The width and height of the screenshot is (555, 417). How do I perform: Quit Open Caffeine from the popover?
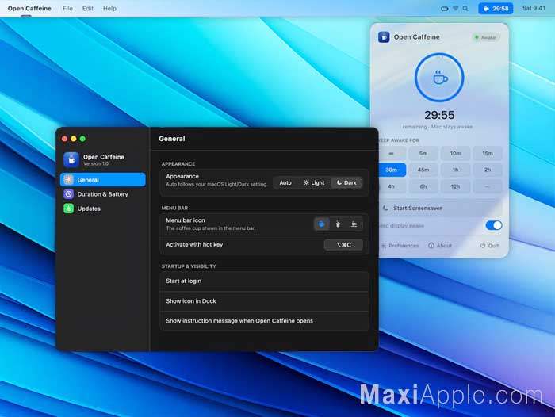coord(489,246)
